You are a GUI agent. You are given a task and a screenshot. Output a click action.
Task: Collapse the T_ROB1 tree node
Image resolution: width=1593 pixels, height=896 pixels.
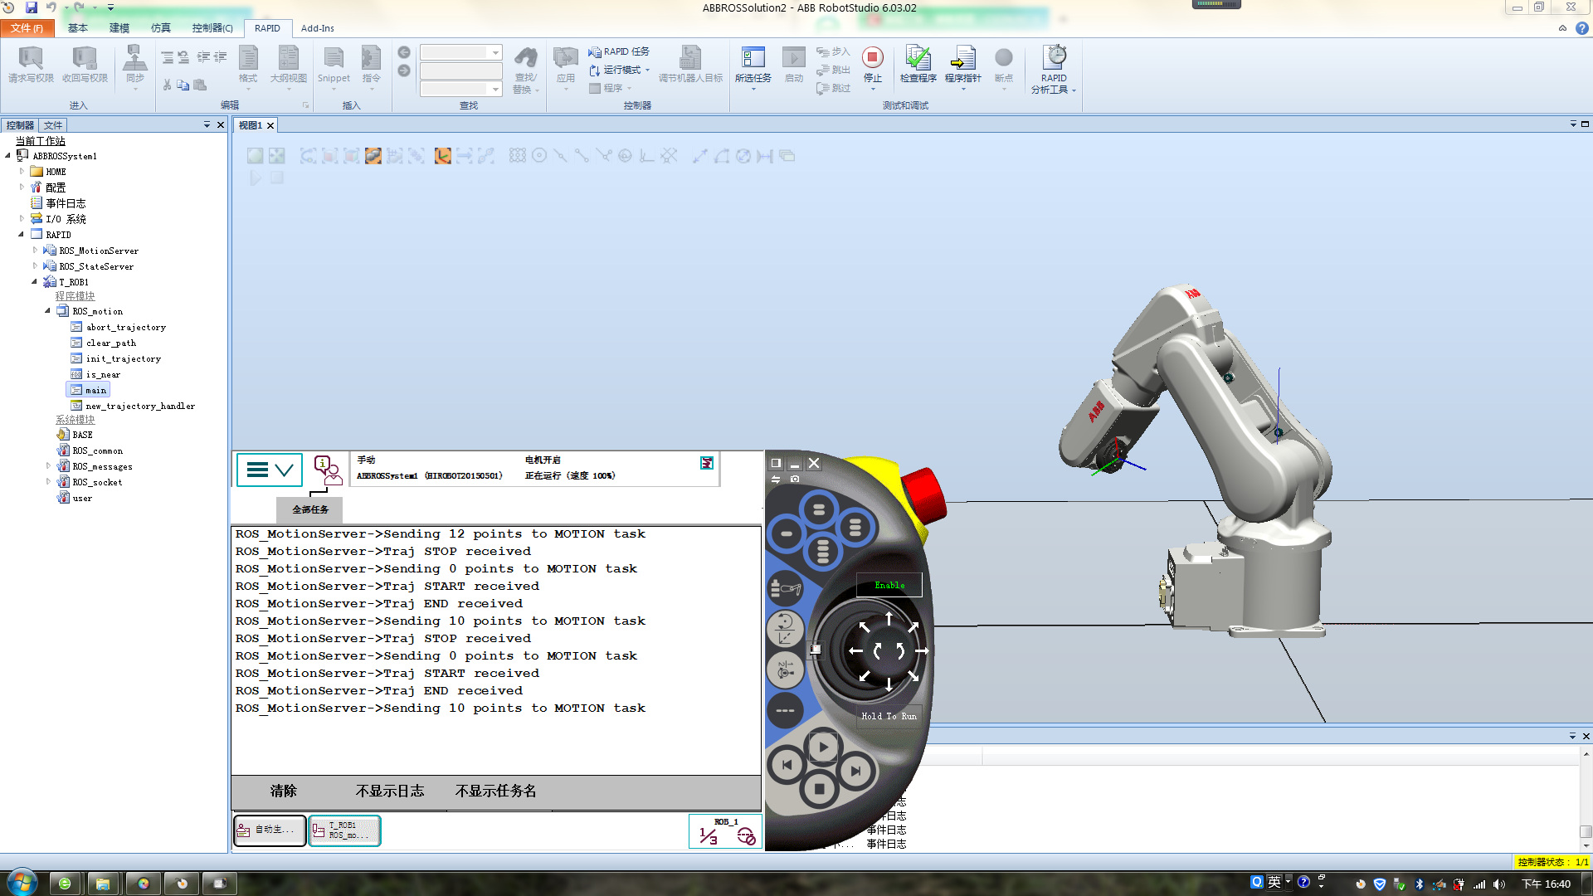coord(35,282)
